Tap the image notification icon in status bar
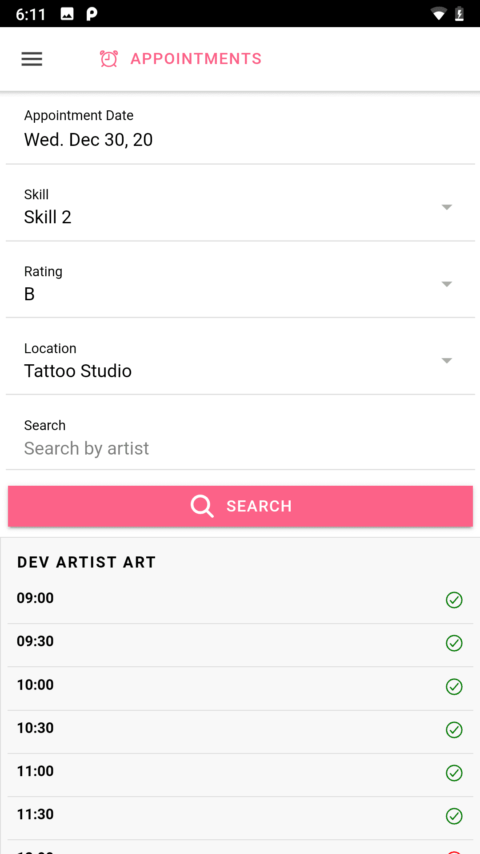 point(67,14)
